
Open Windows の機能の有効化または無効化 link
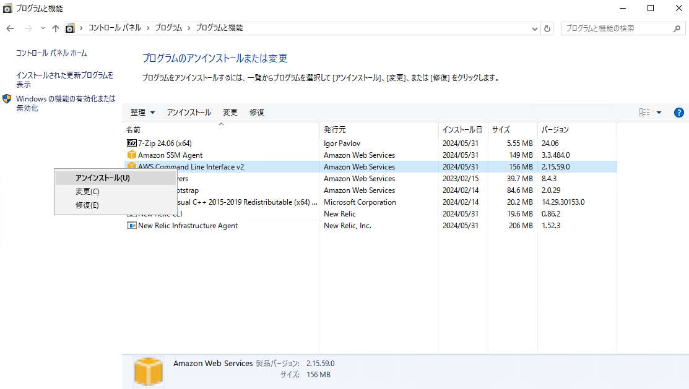point(66,103)
